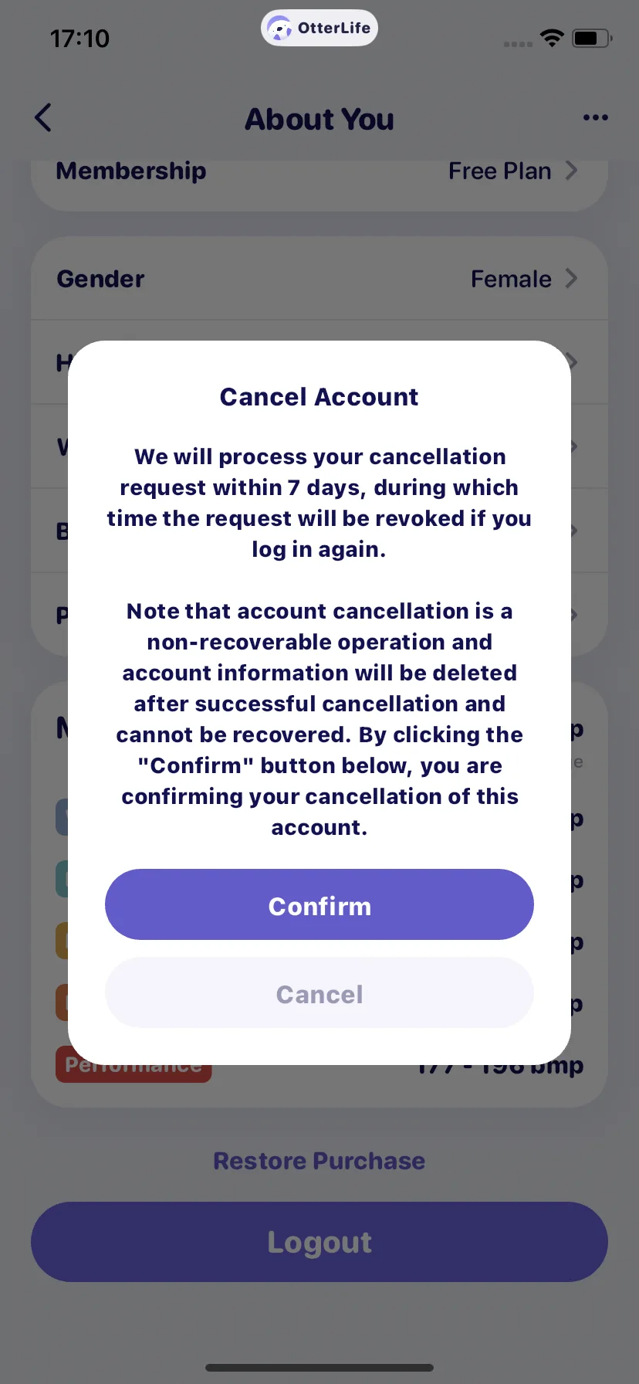Image resolution: width=639 pixels, height=1384 pixels.
Task: Open the Gender Female chevron
Action: pyautogui.click(x=571, y=278)
